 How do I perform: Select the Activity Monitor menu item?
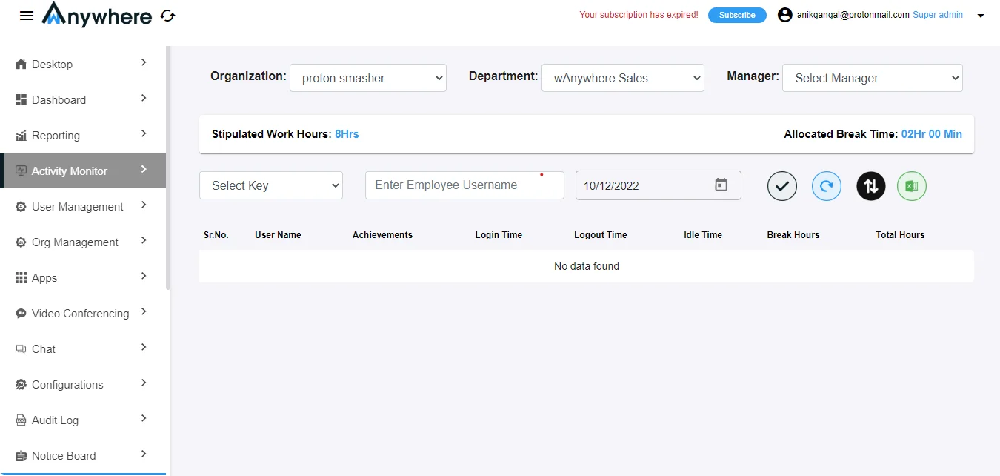click(83, 171)
